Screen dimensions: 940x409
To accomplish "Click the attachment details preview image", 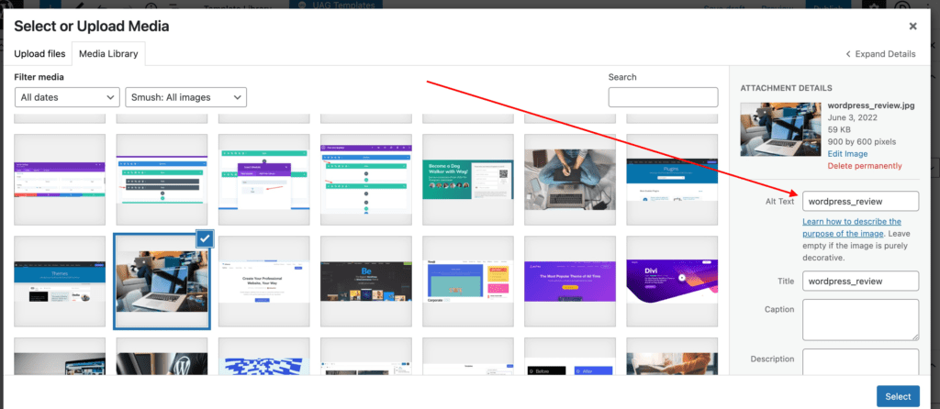I will click(x=780, y=128).
